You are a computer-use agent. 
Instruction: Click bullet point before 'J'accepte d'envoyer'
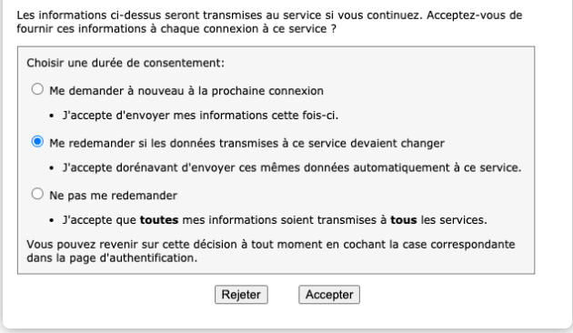[52, 116]
